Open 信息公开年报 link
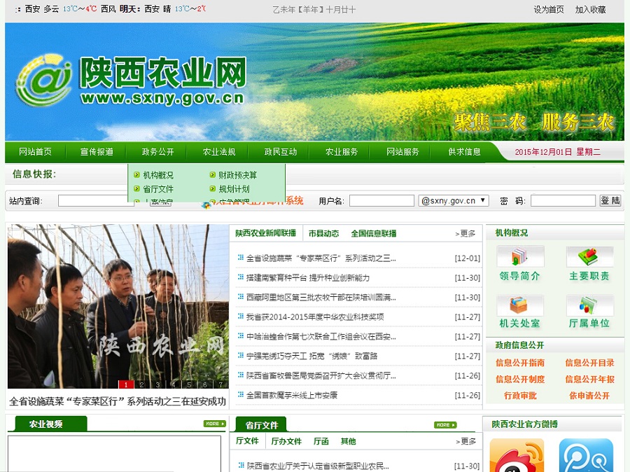The width and height of the screenshot is (630, 472). [589, 379]
